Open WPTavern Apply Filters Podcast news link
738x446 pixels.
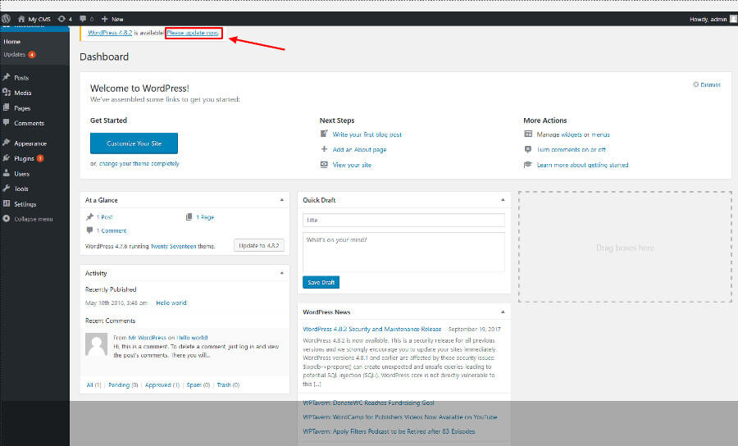[x=389, y=431]
